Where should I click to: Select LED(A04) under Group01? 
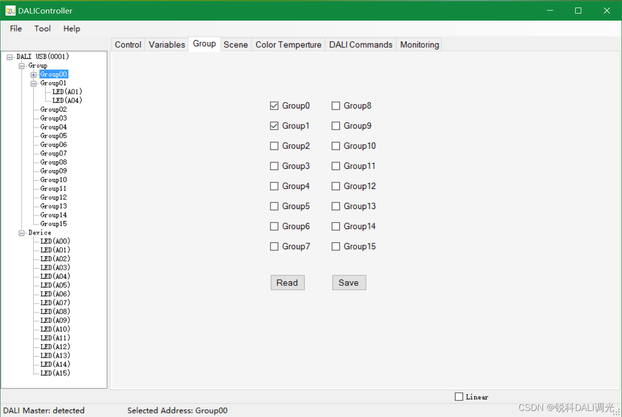tap(67, 101)
